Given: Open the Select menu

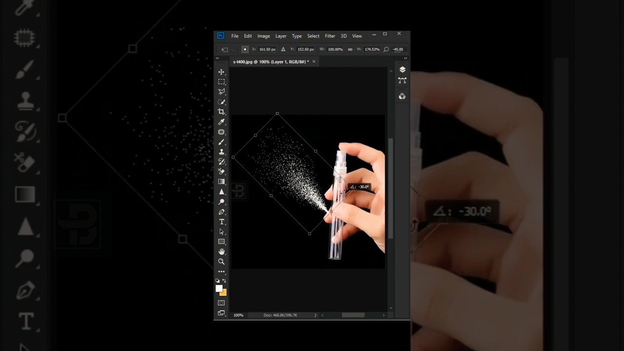Looking at the screenshot, I should click(x=313, y=36).
